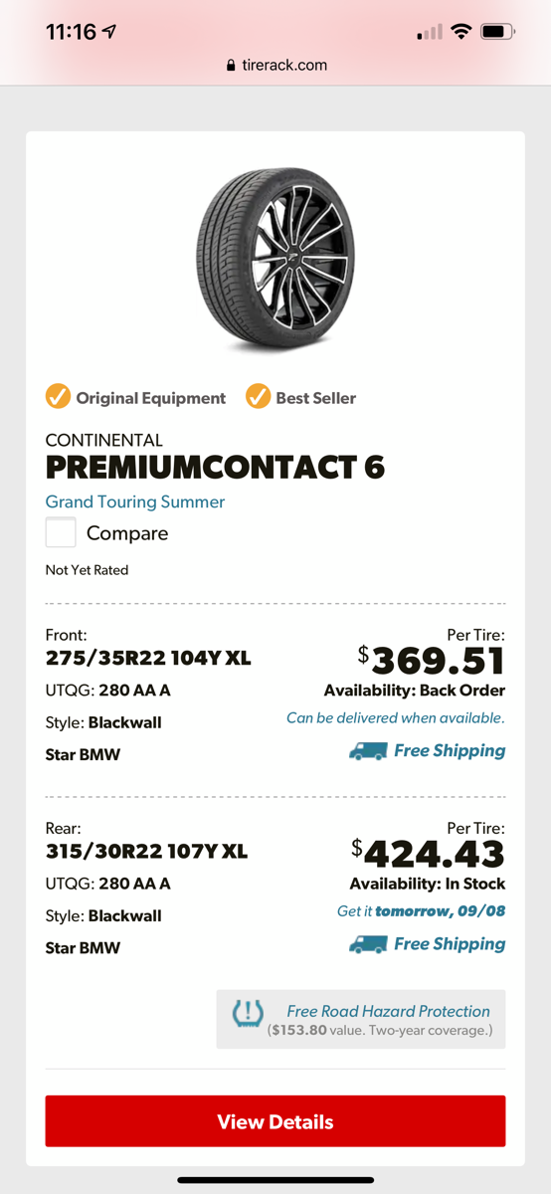
Task: Tap the Original Equipment checkmark badge icon
Action: [x=58, y=397]
